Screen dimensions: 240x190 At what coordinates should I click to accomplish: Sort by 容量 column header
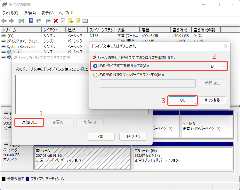[155, 30]
